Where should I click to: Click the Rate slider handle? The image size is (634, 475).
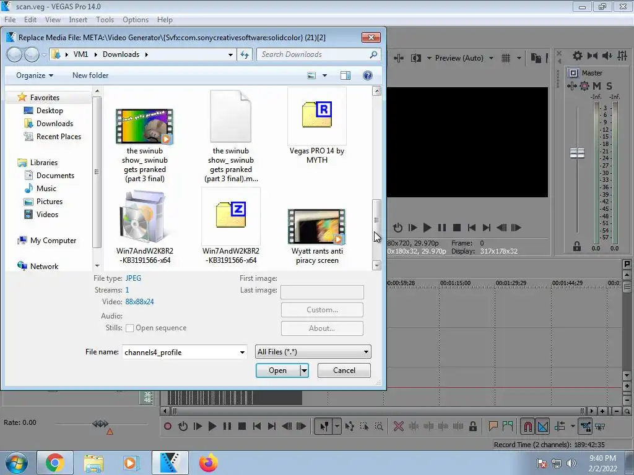(x=100, y=423)
